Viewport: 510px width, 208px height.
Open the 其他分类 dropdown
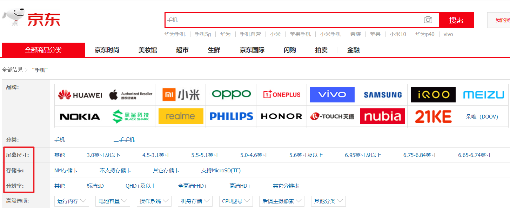pyautogui.click(x=328, y=201)
